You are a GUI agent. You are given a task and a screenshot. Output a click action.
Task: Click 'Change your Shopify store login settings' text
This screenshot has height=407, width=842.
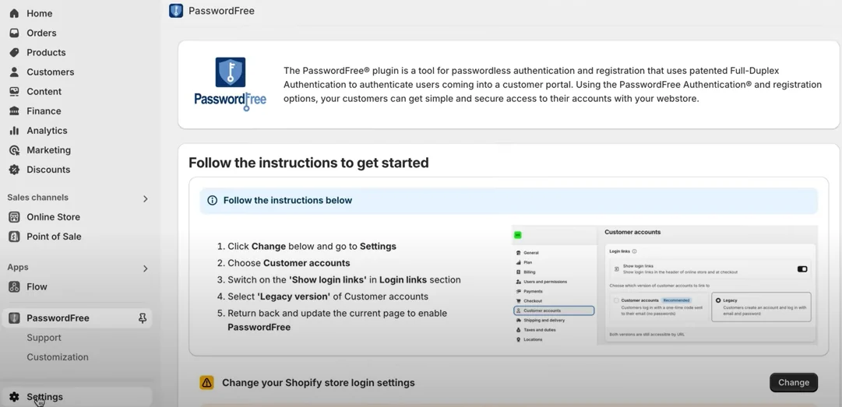(319, 383)
